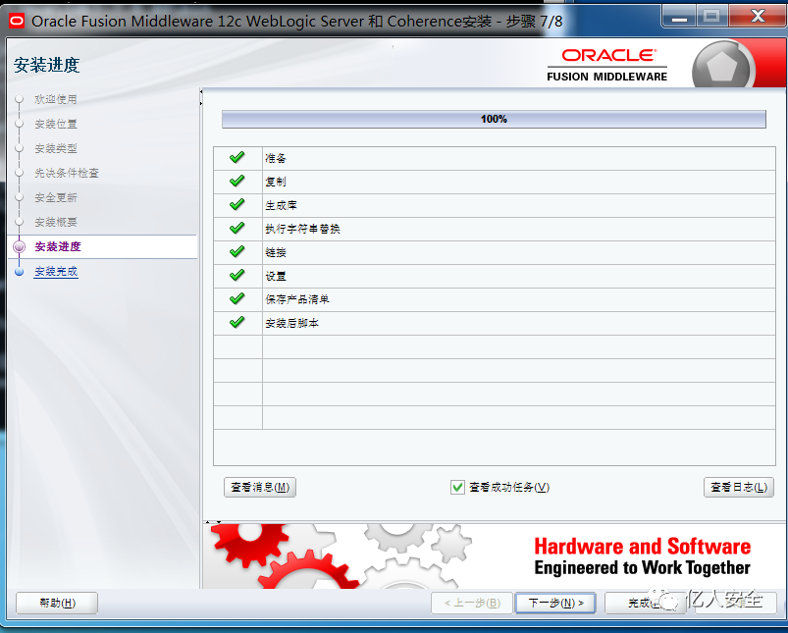Click the 复制 task row text
The width and height of the screenshot is (788, 633).
[276, 182]
